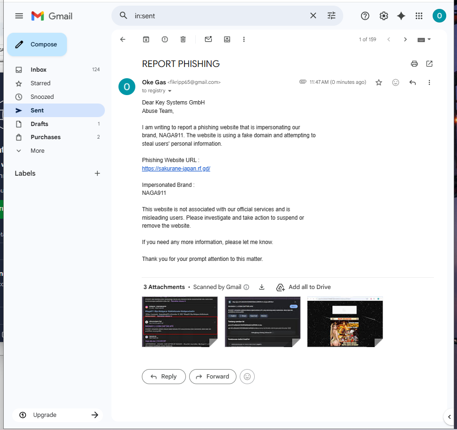Open the Drafts folder
Viewport: 457px width, 430px height.
coord(54,124)
